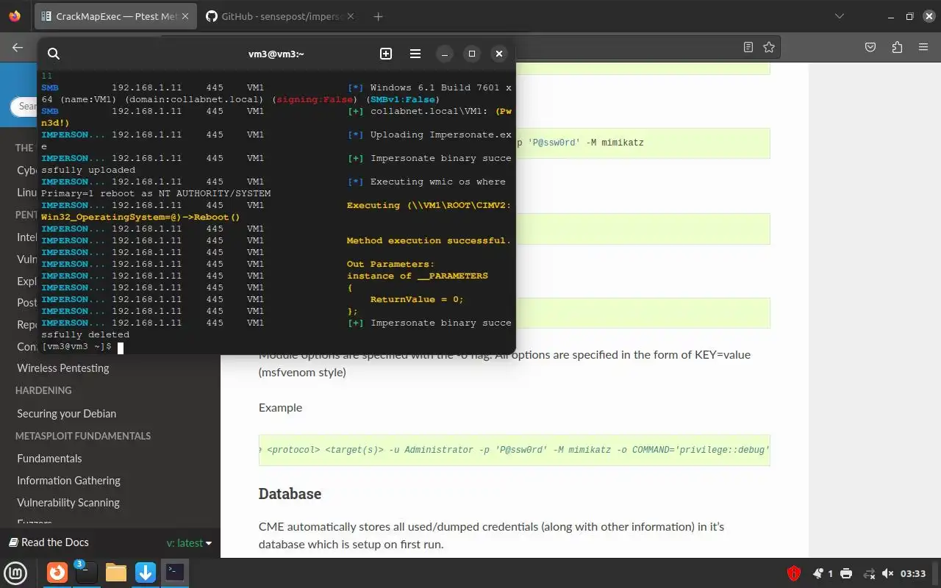Image resolution: width=941 pixels, height=588 pixels.
Task: Open the terminal hamburger menu
Action: click(415, 54)
